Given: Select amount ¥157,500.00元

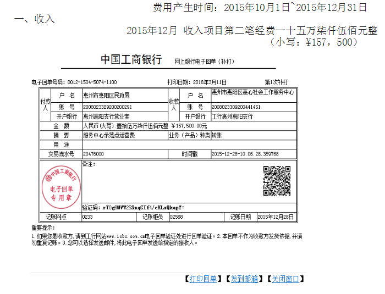Looking at the screenshot, I should click(x=189, y=126).
